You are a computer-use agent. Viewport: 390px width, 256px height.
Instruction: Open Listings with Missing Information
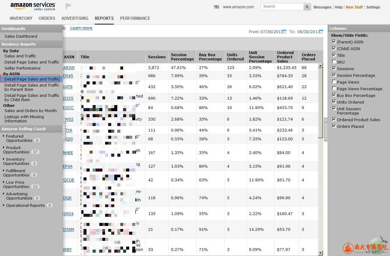coord(24,119)
